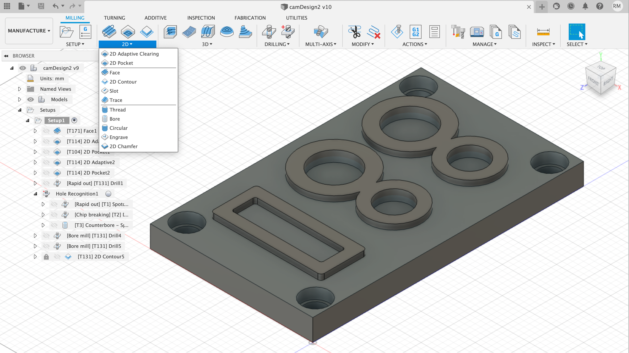Hide the Models folder via its eye icon
This screenshot has height=353, width=629.
[x=31, y=99]
